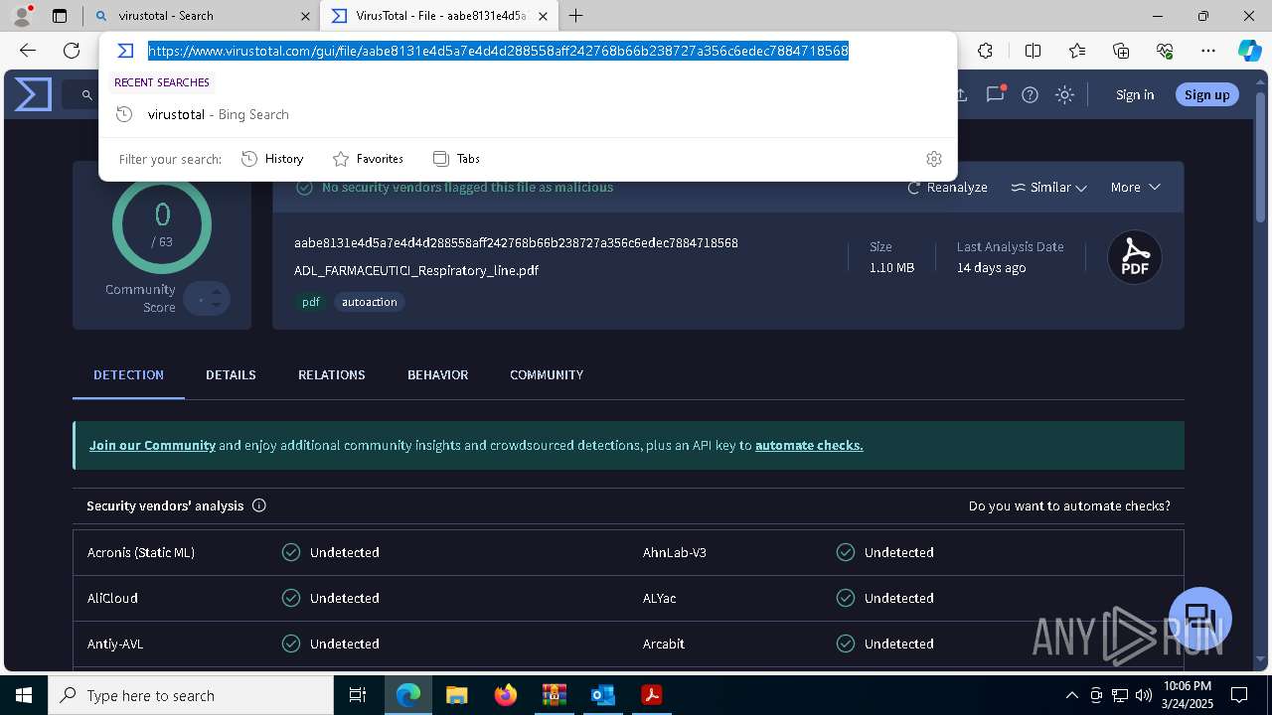Viewport: 1272px width, 715px height.
Task: Open Outlook from the taskbar
Action: tap(603, 695)
